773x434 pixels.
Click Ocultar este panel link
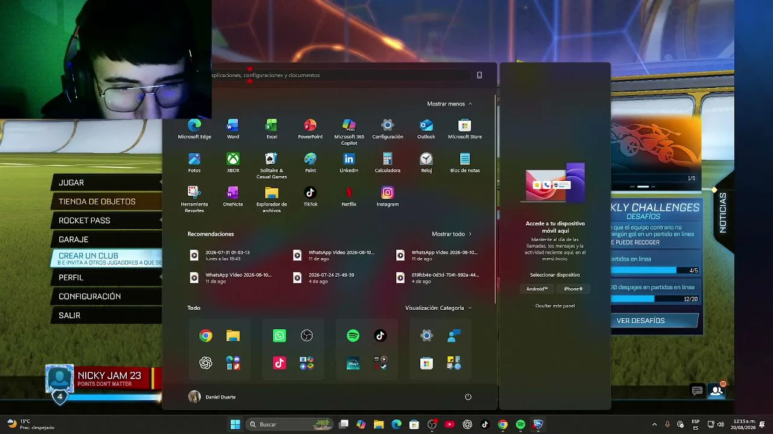point(555,306)
